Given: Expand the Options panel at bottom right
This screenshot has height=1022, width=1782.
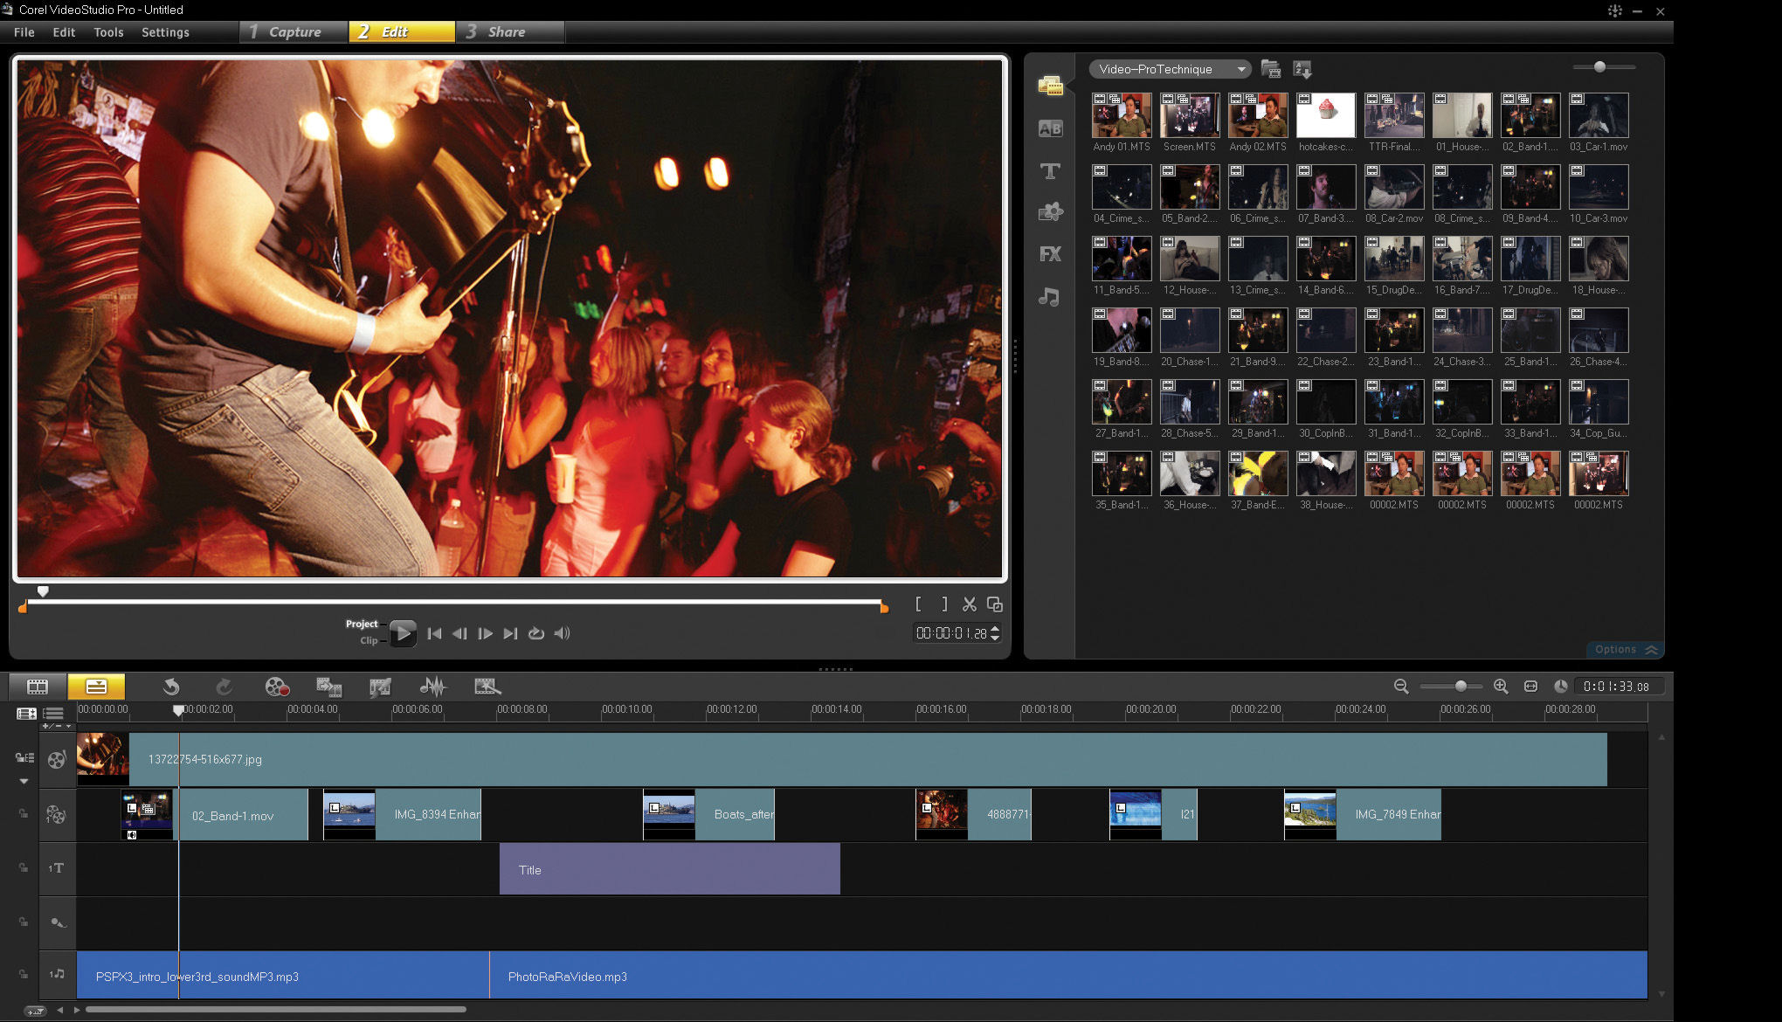Looking at the screenshot, I should click(1623, 649).
